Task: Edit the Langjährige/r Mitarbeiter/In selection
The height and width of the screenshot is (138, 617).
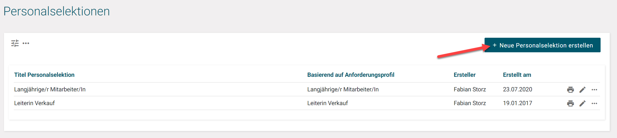Action: pyautogui.click(x=583, y=90)
